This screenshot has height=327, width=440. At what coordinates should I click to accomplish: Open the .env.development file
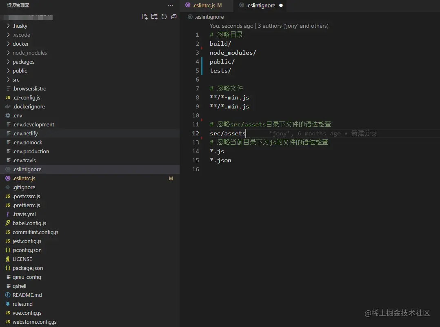pos(90,124)
